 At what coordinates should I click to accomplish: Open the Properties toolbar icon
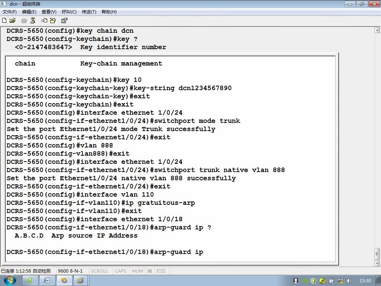tap(64, 20)
